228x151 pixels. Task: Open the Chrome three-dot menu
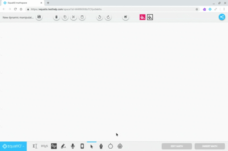224,9
